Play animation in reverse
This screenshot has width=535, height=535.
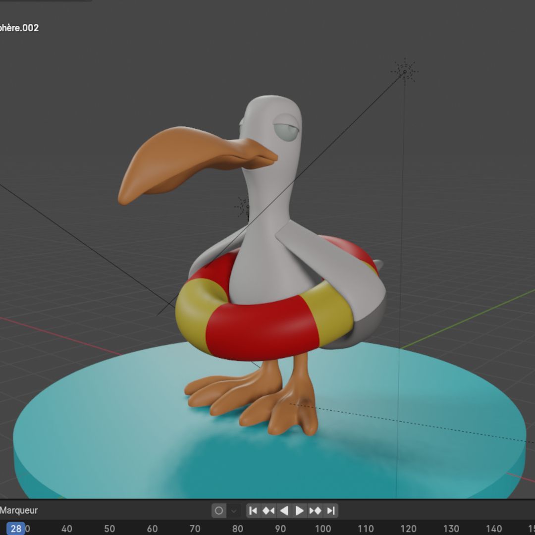tap(284, 510)
